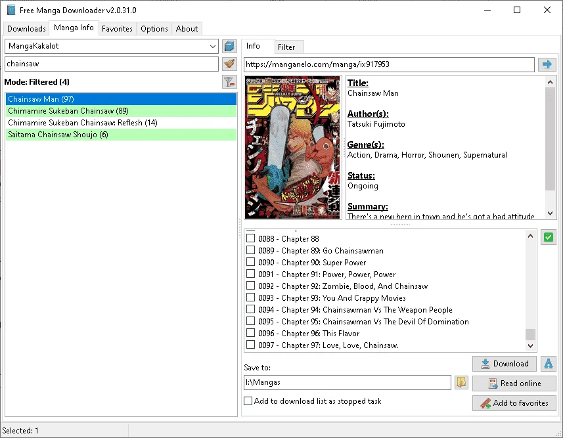Image resolution: width=563 pixels, height=438 pixels.
Task: Check chapter 0090 Super Power
Action: coord(250,262)
